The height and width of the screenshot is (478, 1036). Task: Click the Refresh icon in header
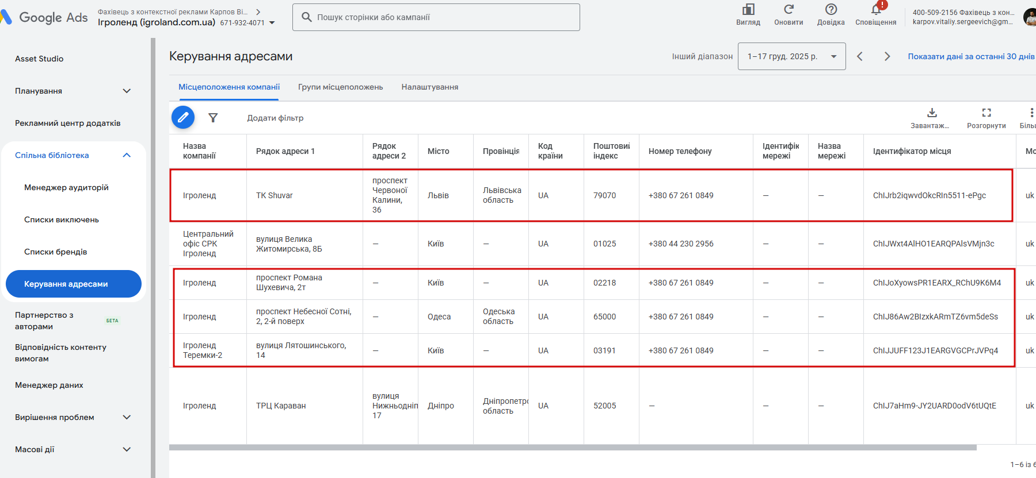(789, 10)
